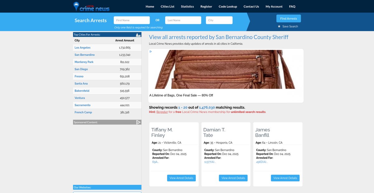Click the city skyline icon in Top Cities header
374x193 pixels.
click(x=138, y=35)
